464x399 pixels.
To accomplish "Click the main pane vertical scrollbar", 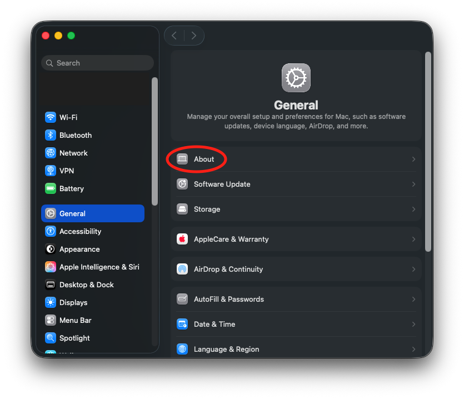I will (x=428, y=151).
